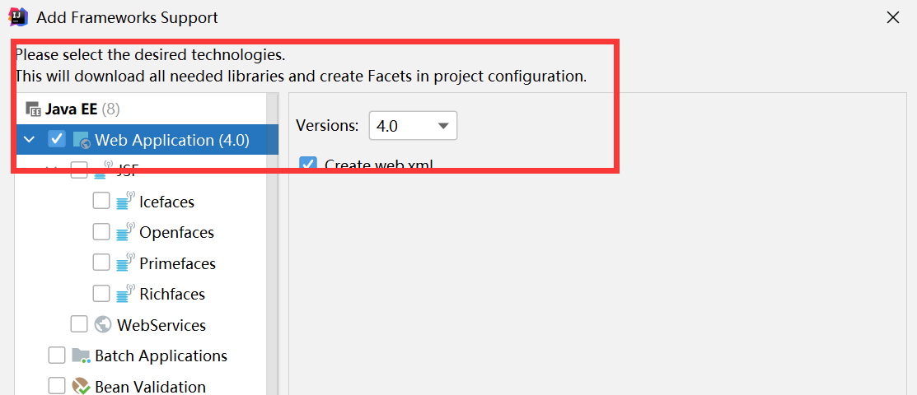917x395 pixels.
Task: Click the WebServices globe icon
Action: 103,325
